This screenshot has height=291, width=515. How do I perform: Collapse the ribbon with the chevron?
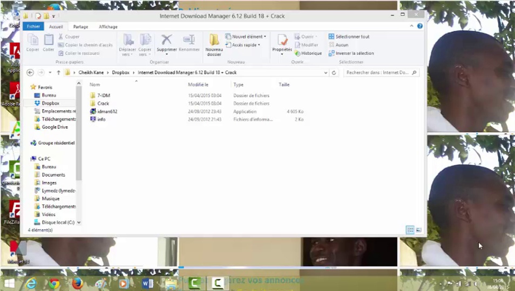(x=411, y=26)
